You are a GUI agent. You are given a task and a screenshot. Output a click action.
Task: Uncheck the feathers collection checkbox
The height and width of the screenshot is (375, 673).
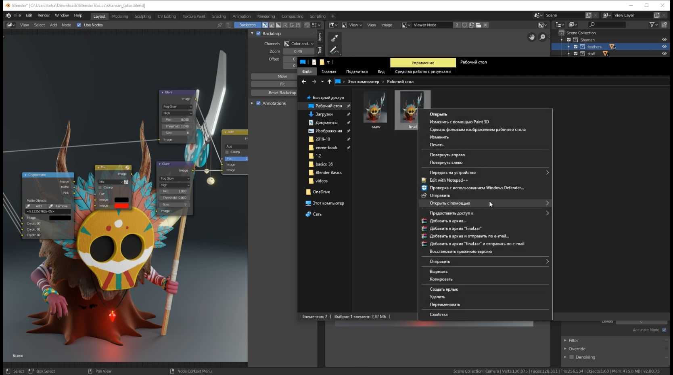[576, 47]
